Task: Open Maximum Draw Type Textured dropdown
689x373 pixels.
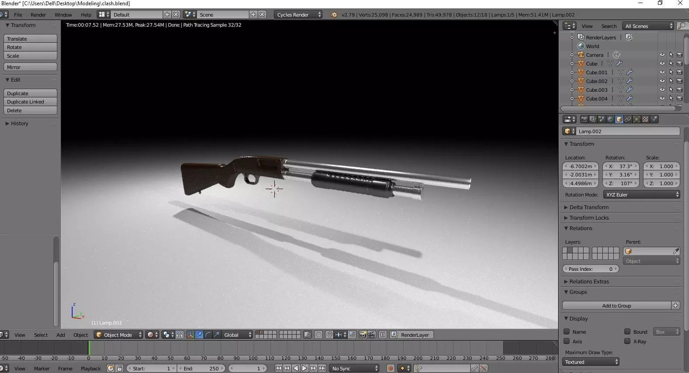Action: pyautogui.click(x=591, y=362)
